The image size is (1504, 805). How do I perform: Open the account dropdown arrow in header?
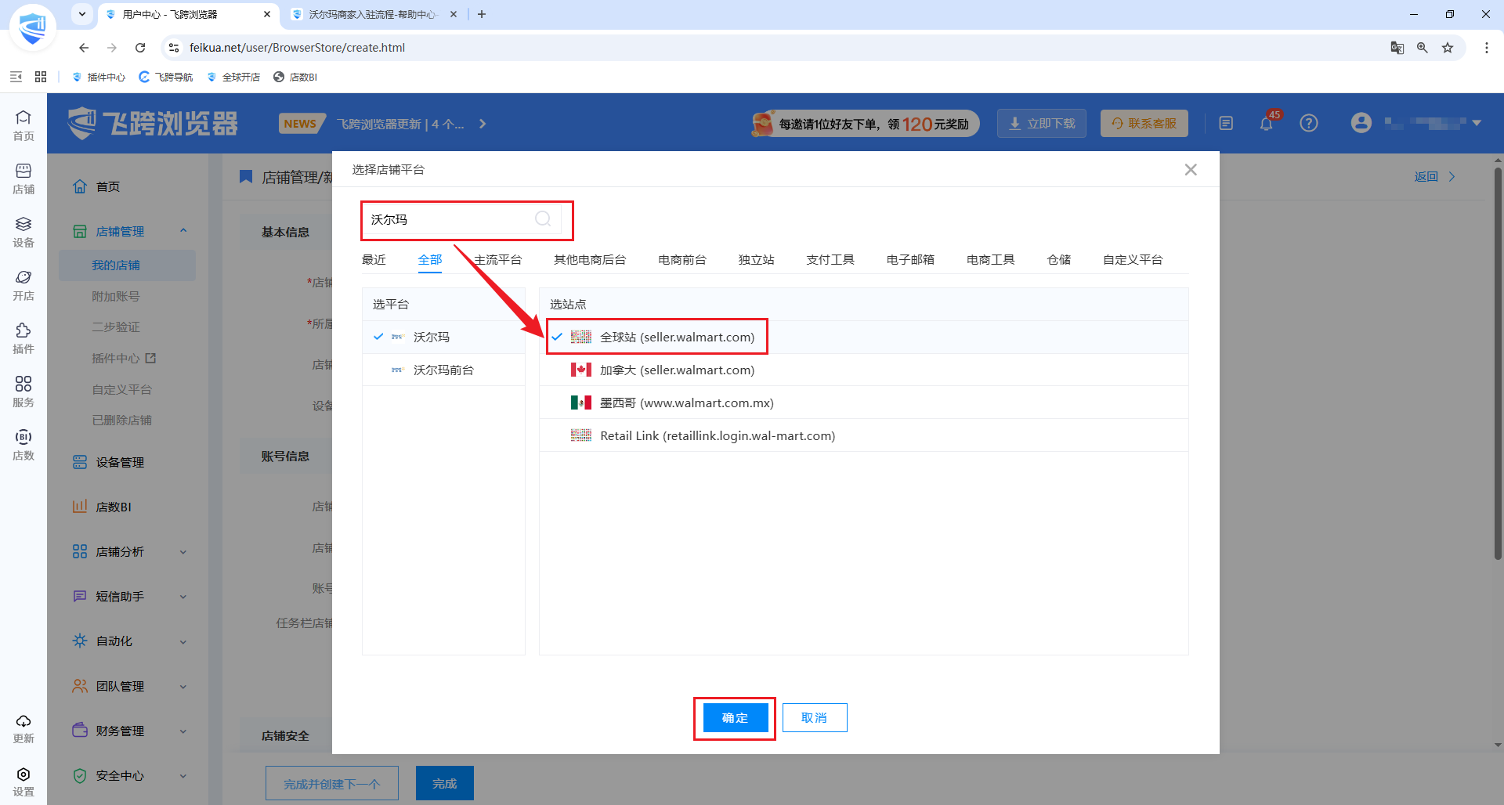tap(1477, 123)
